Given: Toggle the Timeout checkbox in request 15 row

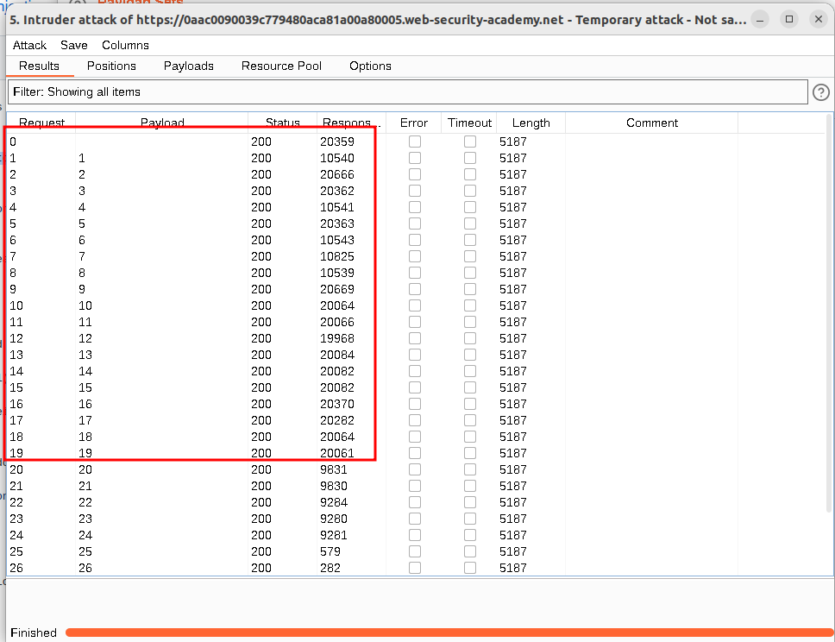Looking at the screenshot, I should point(469,387).
